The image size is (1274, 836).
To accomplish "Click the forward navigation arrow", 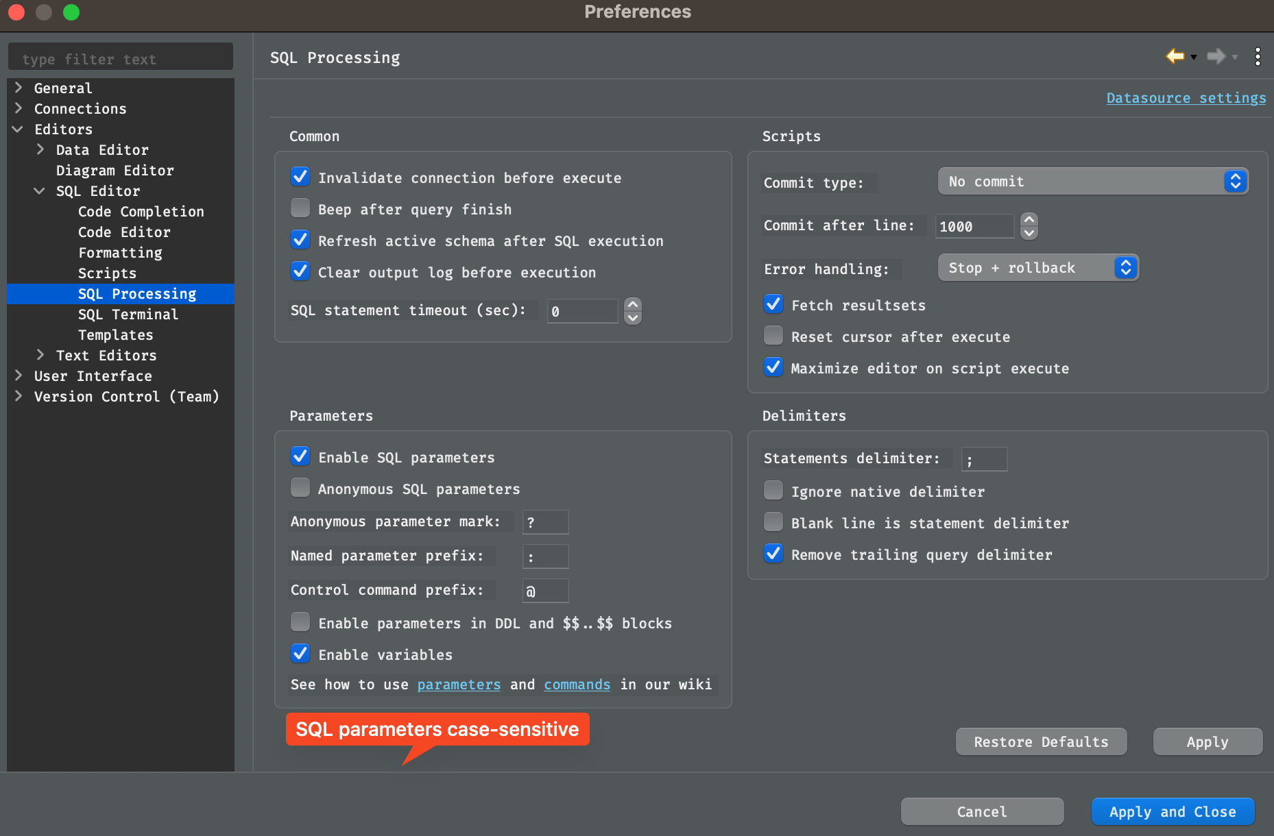I will 1216,56.
